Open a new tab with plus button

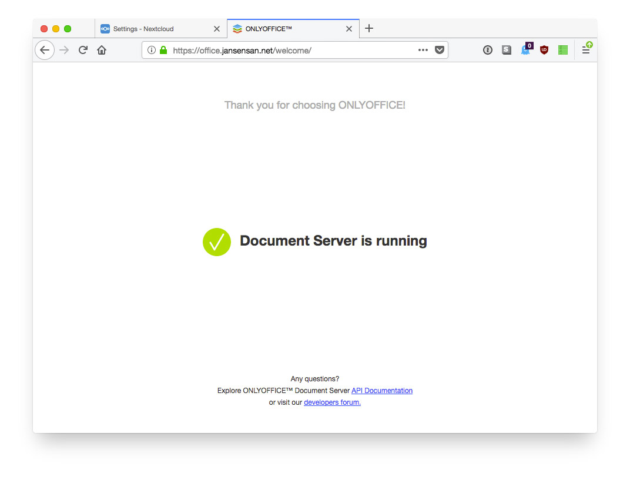(x=369, y=29)
